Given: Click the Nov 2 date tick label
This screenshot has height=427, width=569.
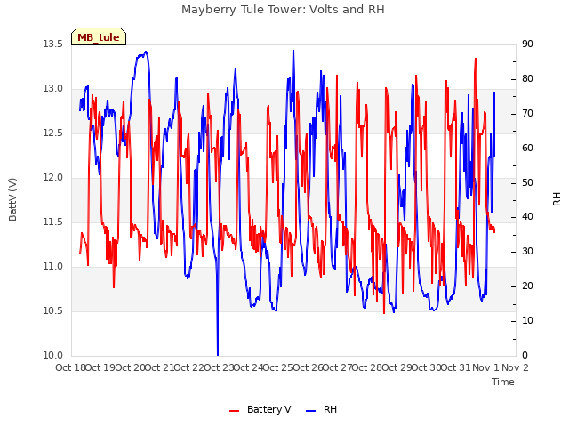Looking at the screenshot, I should tap(516, 367).
